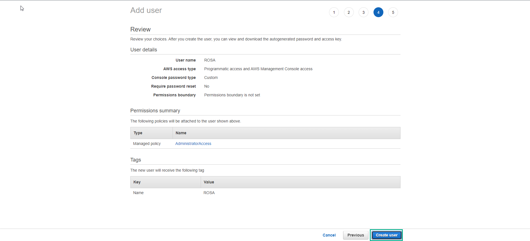Click the highlighted step 4 circle
The image size is (530, 241).
(378, 12)
